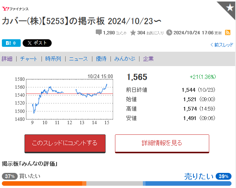Share via X ポスト button
236x188 pixels.
click(37, 43)
